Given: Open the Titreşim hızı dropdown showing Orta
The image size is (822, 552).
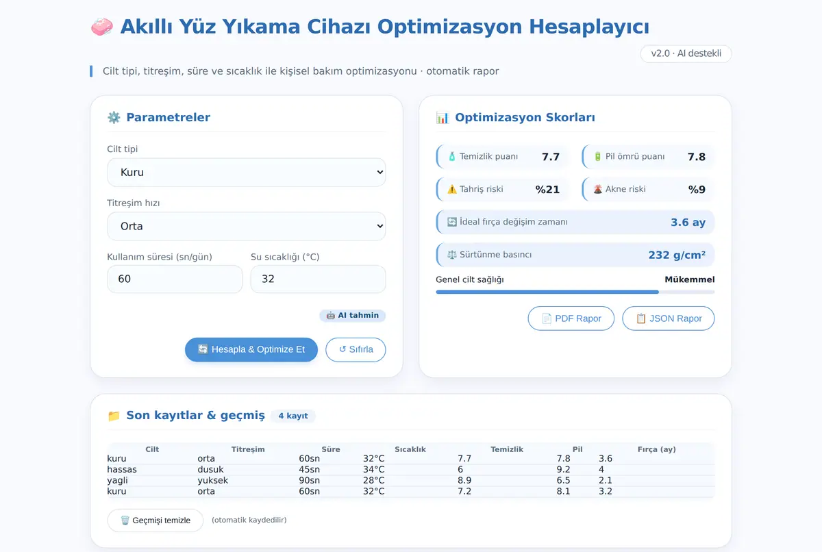Looking at the screenshot, I should (x=247, y=226).
